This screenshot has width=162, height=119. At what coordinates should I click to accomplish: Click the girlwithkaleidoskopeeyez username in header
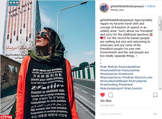pyautogui.click(x=127, y=6)
